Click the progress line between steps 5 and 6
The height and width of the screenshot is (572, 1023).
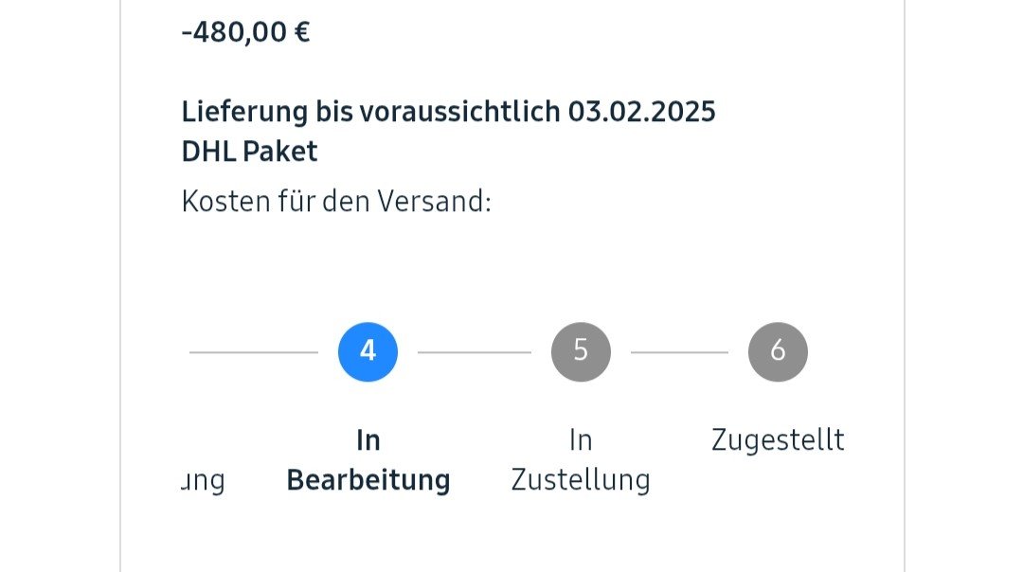point(679,352)
